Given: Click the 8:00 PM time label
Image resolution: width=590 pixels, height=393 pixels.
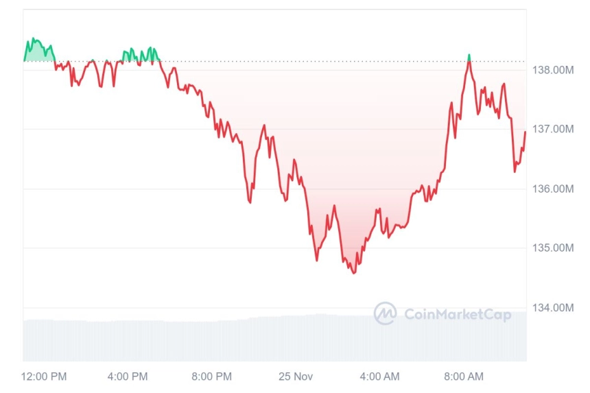Looking at the screenshot, I should tap(211, 377).
